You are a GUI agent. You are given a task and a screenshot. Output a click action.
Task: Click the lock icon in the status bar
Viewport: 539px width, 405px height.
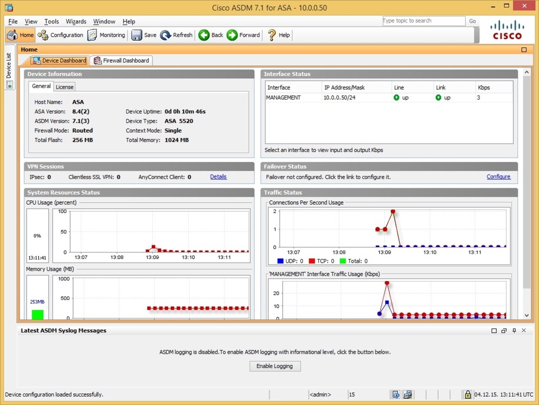(467, 394)
